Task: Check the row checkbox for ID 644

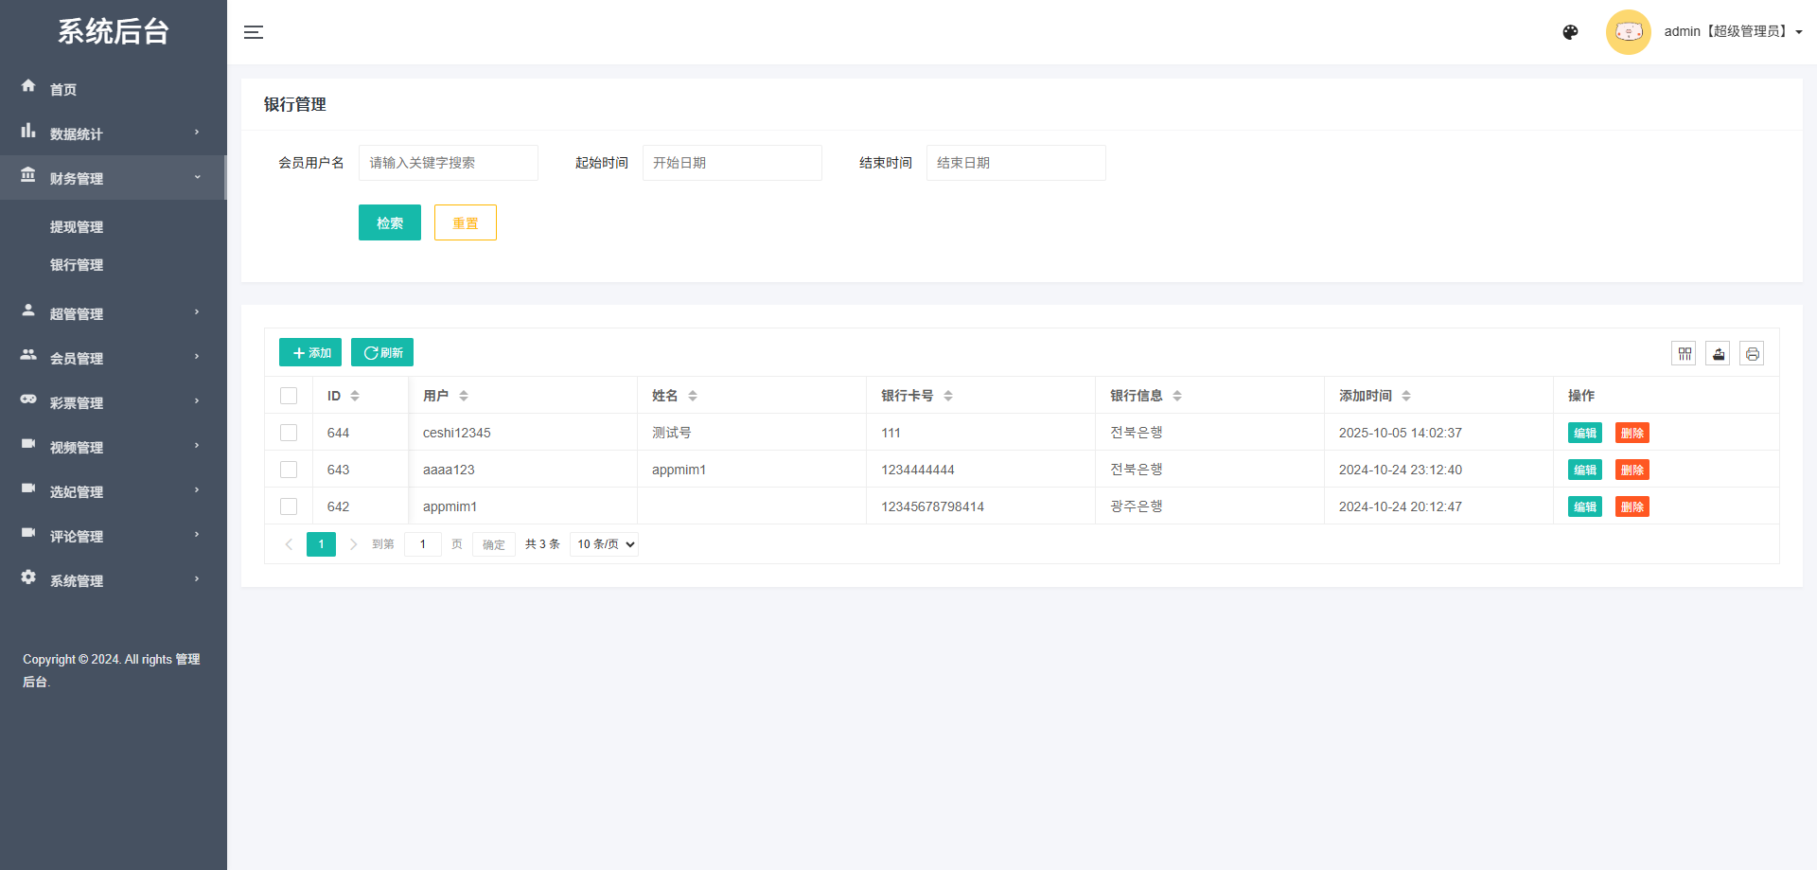Action: 289,433
